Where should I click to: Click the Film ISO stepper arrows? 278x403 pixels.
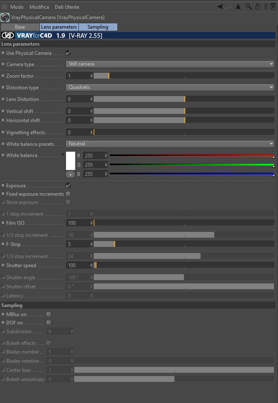[91, 223]
